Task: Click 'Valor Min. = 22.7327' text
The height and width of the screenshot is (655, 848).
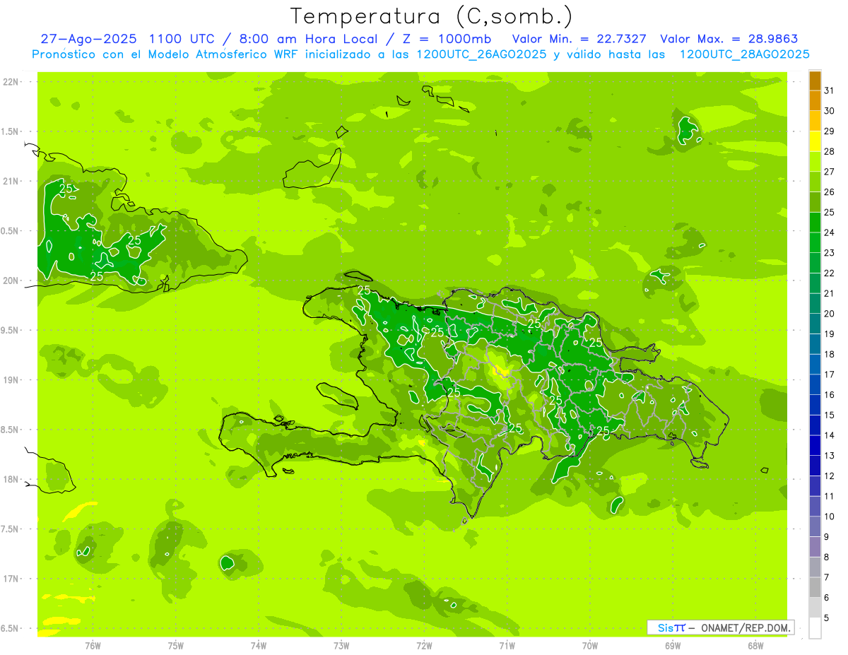Action: 579,39
